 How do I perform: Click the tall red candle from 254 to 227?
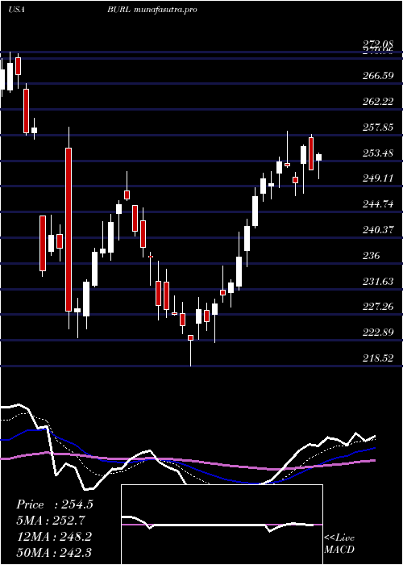[x=69, y=229]
